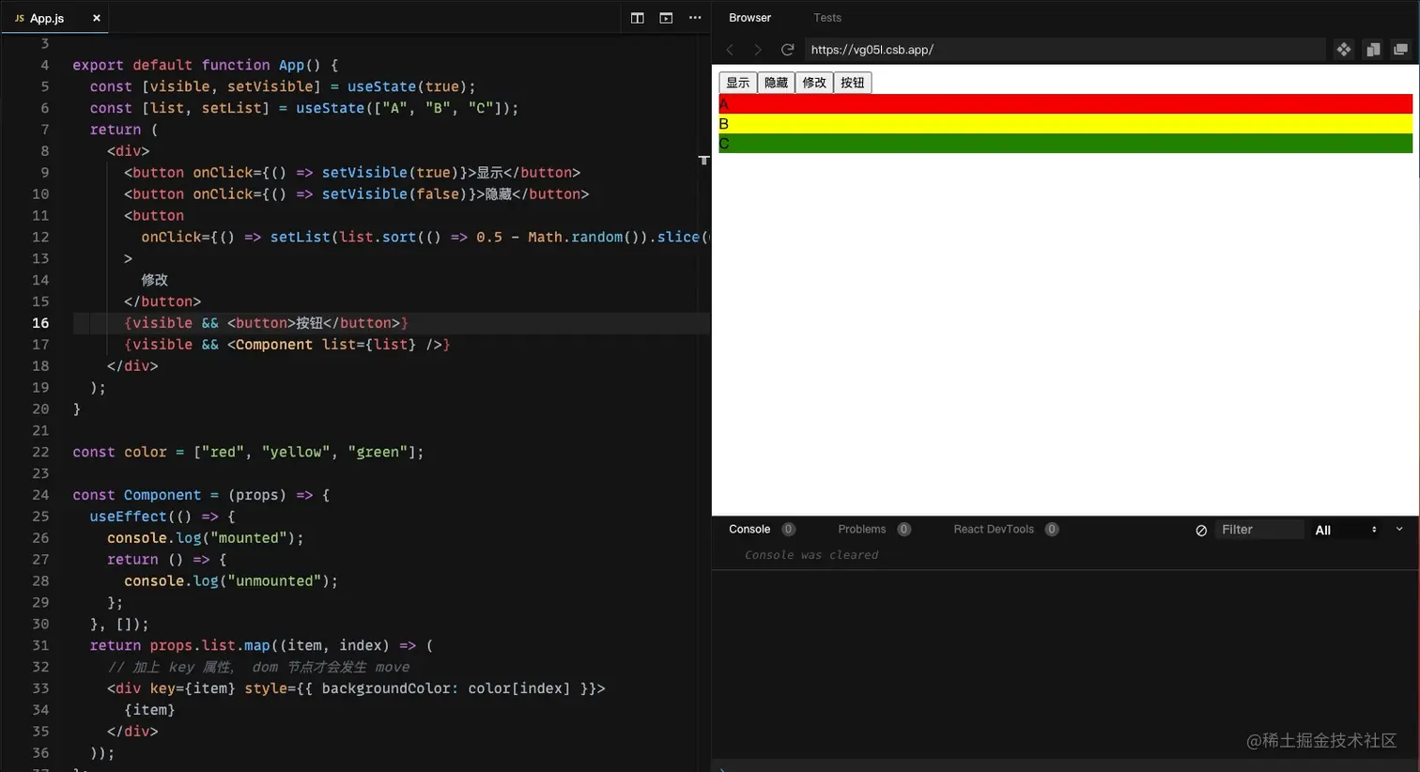Click the 显示 button in preview
The height and width of the screenshot is (772, 1420).
click(x=738, y=83)
